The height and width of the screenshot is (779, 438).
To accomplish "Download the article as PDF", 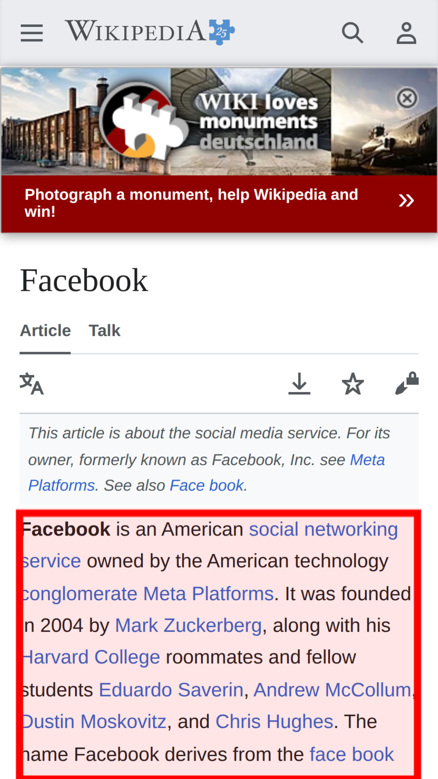I will pyautogui.click(x=299, y=384).
